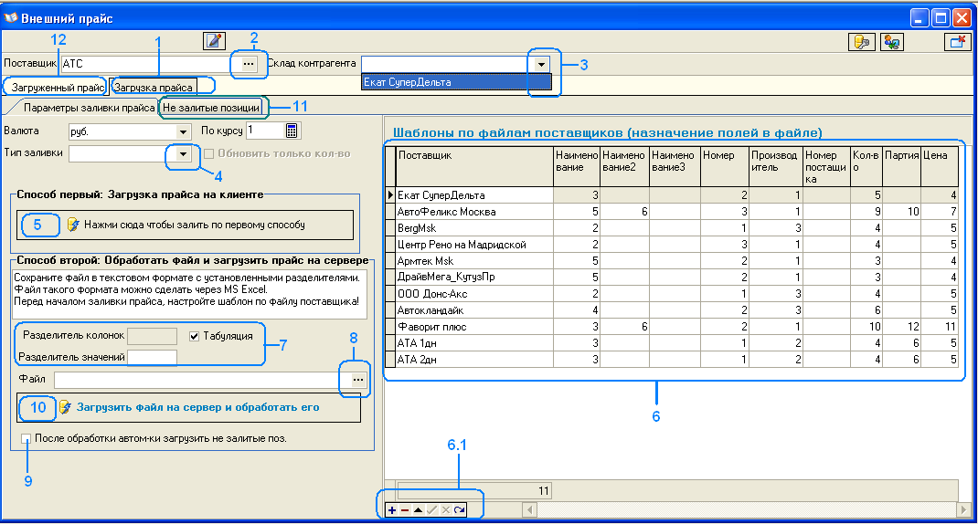Image resolution: width=978 pixels, height=524 pixels.
Task: Open calculator next to По курсу field
Action: pyautogui.click(x=292, y=131)
